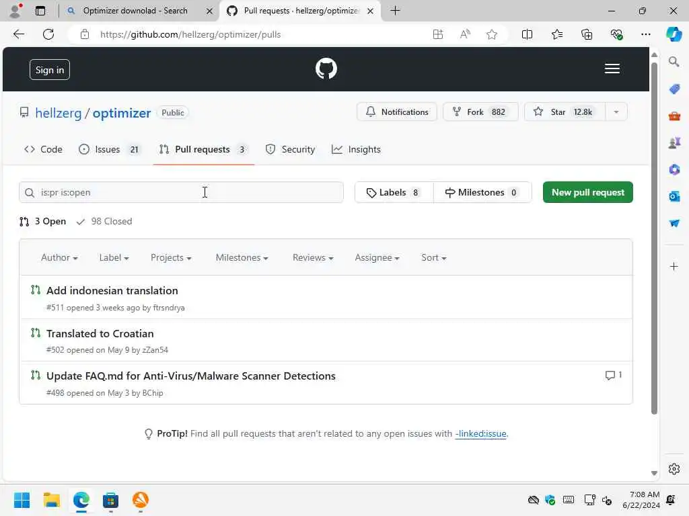This screenshot has width=689, height=516.
Task: Open a new browser tab
Action: pos(395,11)
